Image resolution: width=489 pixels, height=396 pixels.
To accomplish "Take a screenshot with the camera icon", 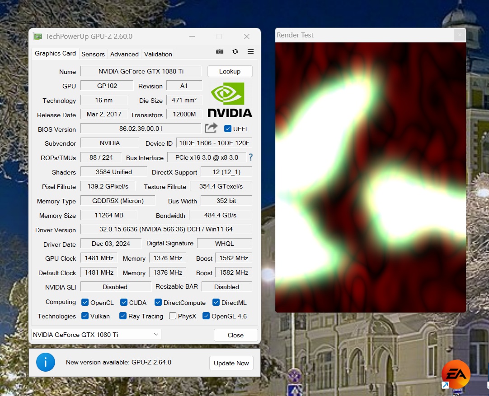I will [220, 52].
